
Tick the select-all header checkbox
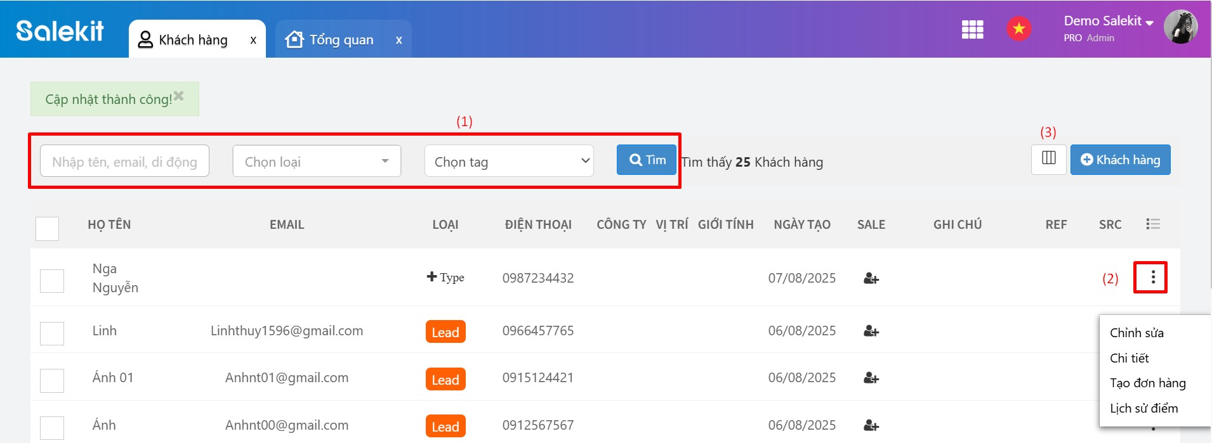[47, 228]
